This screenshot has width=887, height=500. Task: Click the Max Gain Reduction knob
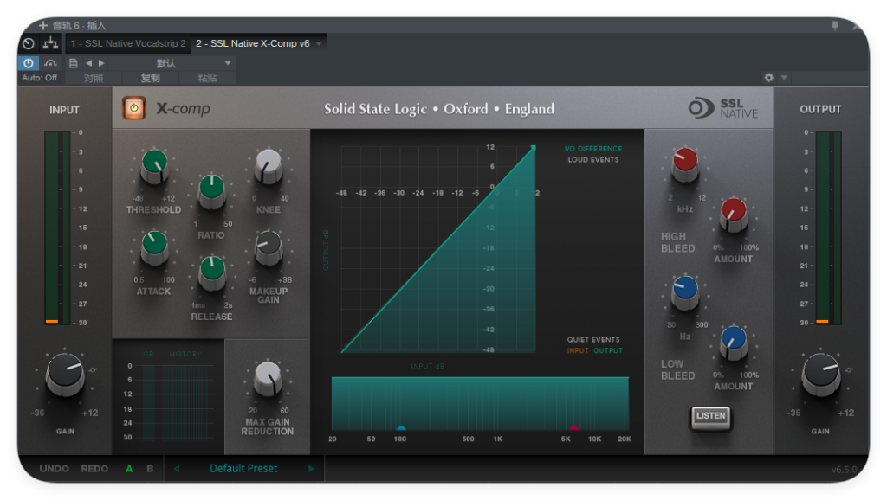point(268,378)
